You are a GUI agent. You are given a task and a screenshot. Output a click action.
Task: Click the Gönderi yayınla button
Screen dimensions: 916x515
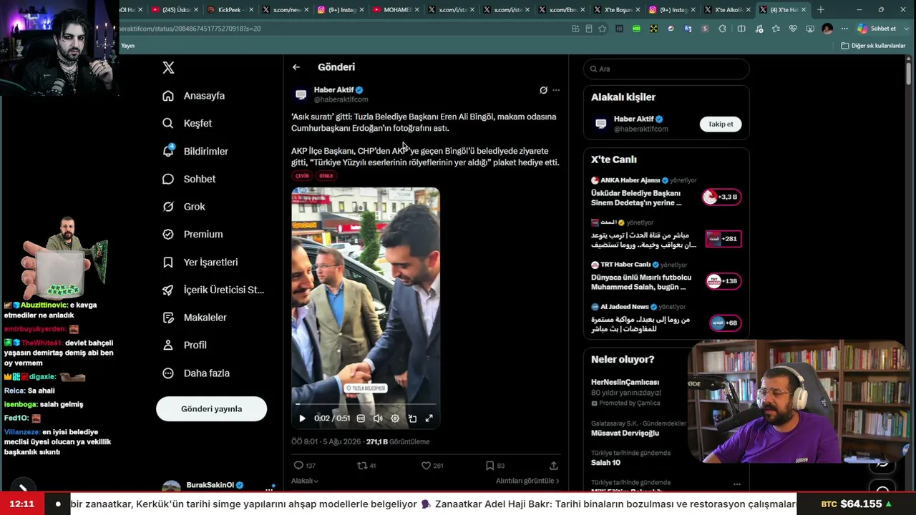[x=211, y=409]
